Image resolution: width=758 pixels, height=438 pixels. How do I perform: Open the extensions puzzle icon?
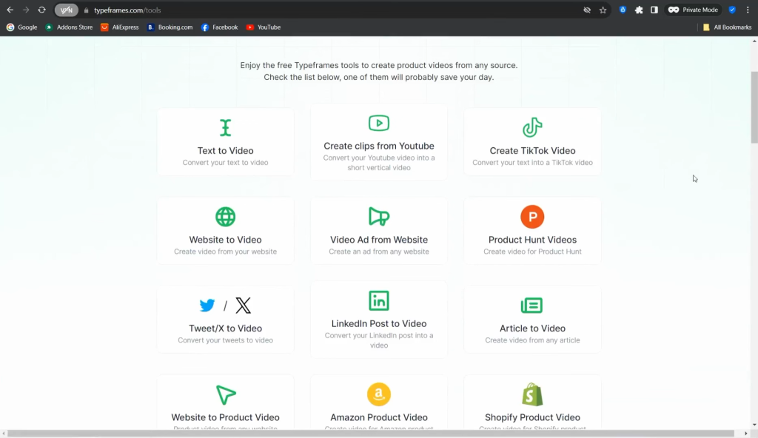639,10
